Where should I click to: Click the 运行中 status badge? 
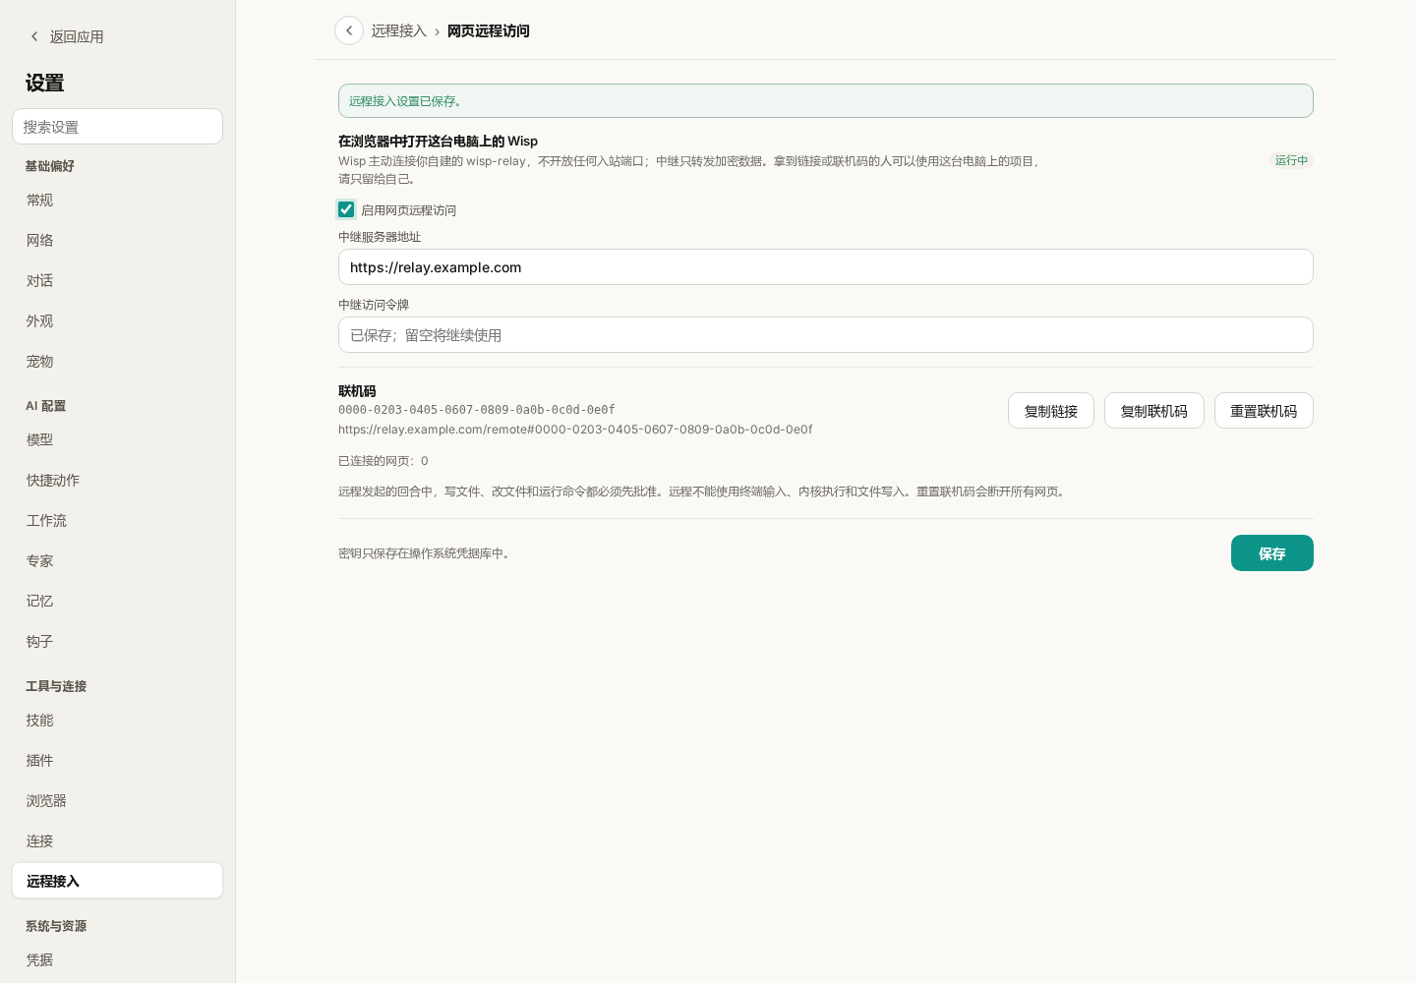1291,160
